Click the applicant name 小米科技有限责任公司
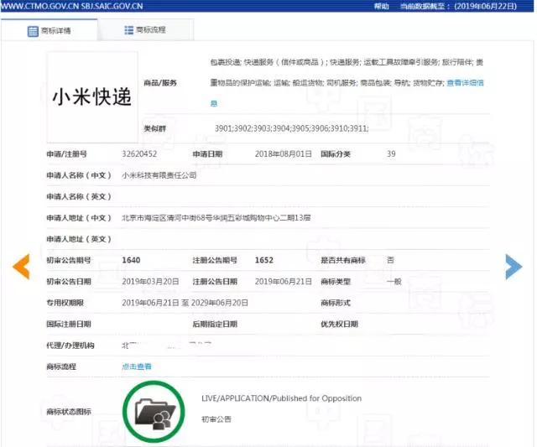 click(159, 175)
